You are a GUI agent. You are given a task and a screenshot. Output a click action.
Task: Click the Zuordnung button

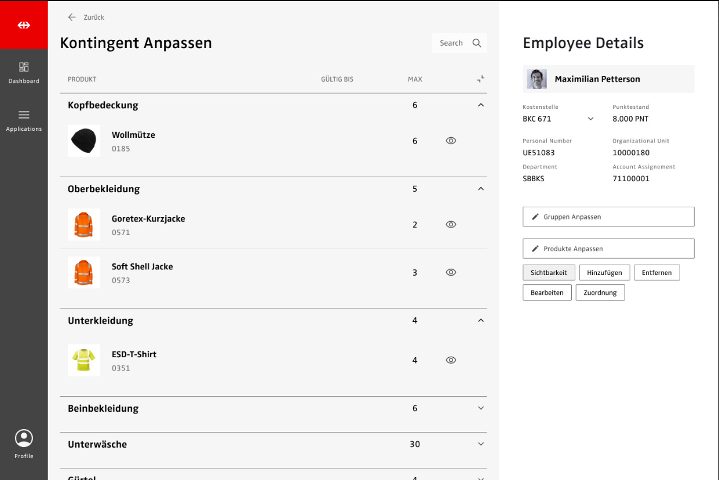tap(600, 292)
